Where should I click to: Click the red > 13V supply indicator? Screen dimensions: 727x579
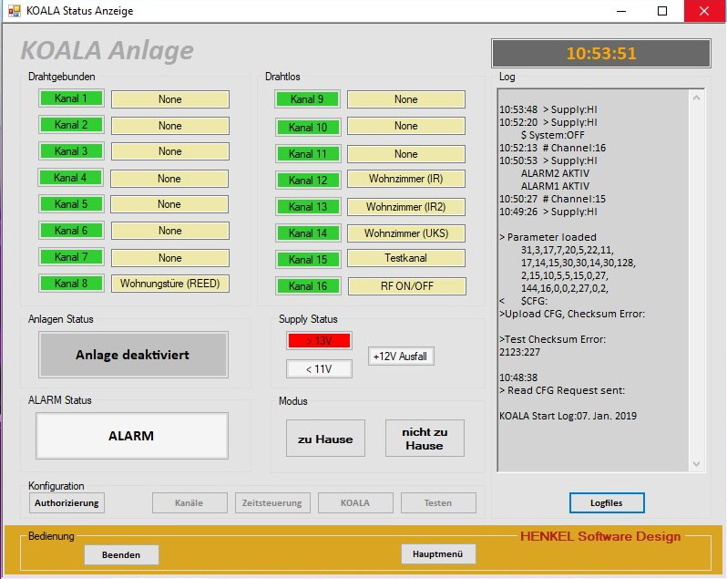click(319, 341)
